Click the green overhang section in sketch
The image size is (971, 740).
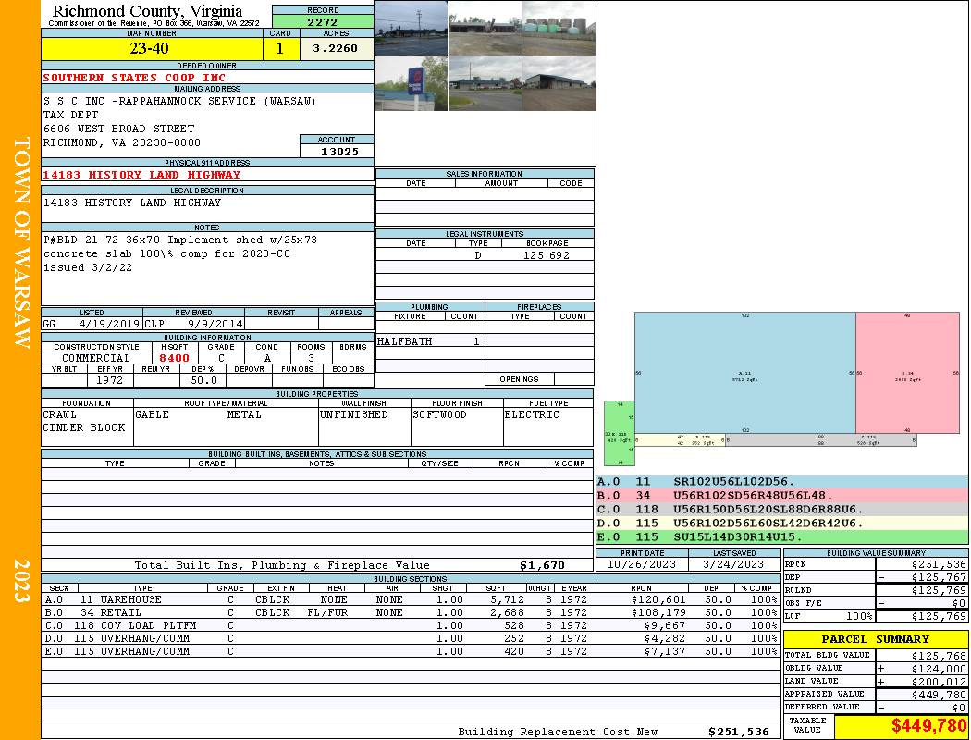[x=620, y=434]
